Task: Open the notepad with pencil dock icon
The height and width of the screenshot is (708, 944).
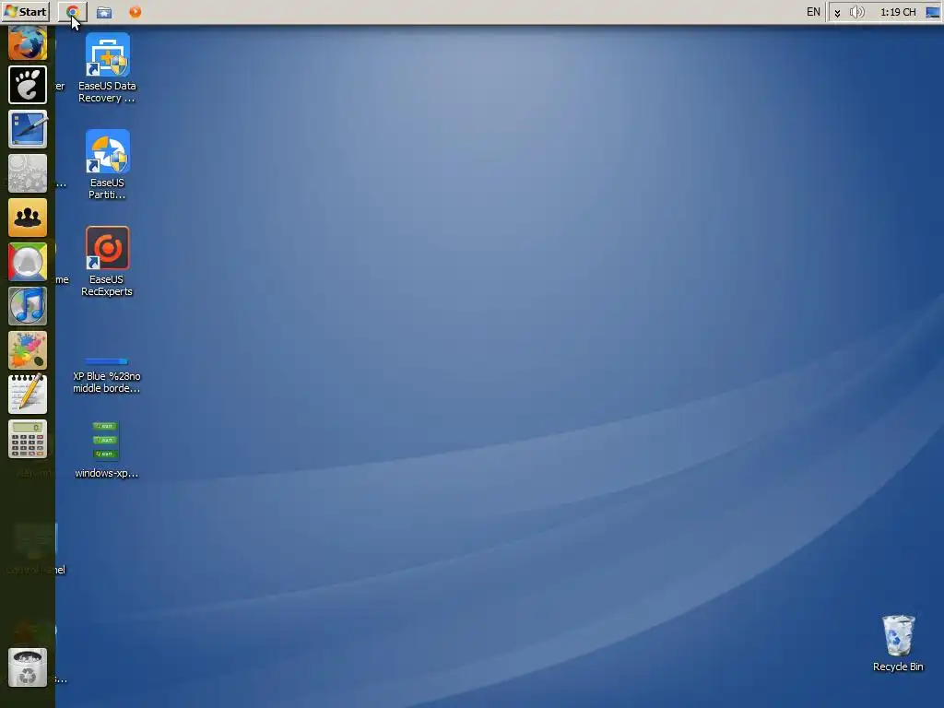Action: (x=28, y=395)
